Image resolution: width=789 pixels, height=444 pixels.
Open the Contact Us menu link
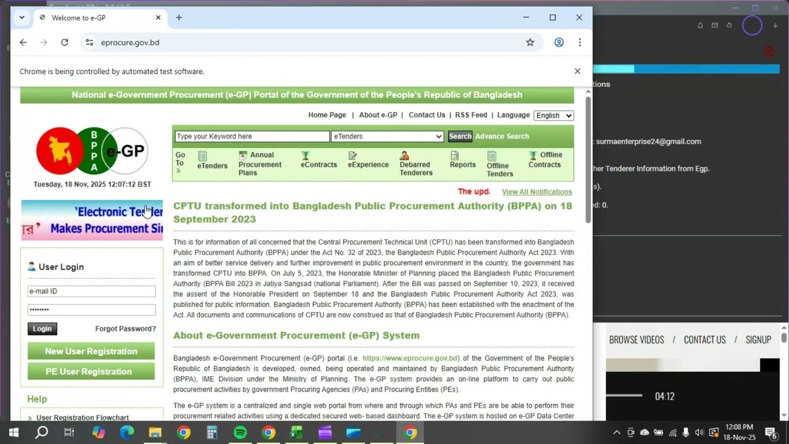427,115
